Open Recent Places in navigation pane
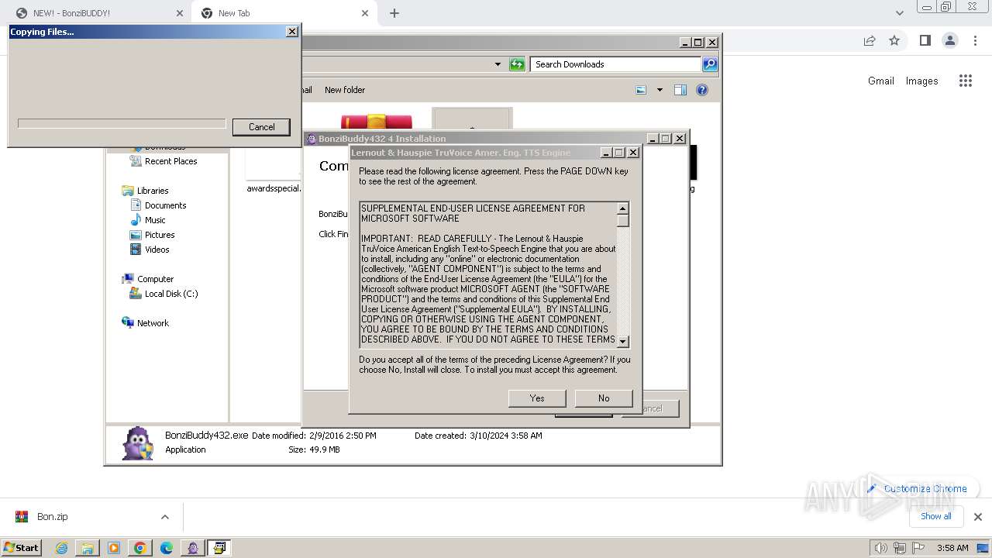The width and height of the screenshot is (992, 558). (x=170, y=161)
